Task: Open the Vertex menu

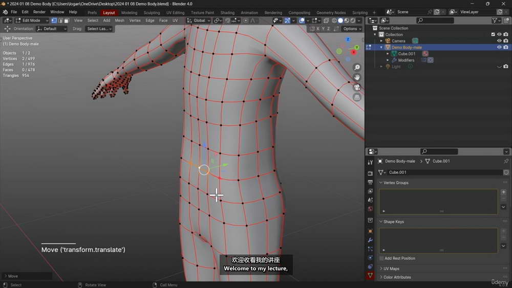Action: click(135, 20)
